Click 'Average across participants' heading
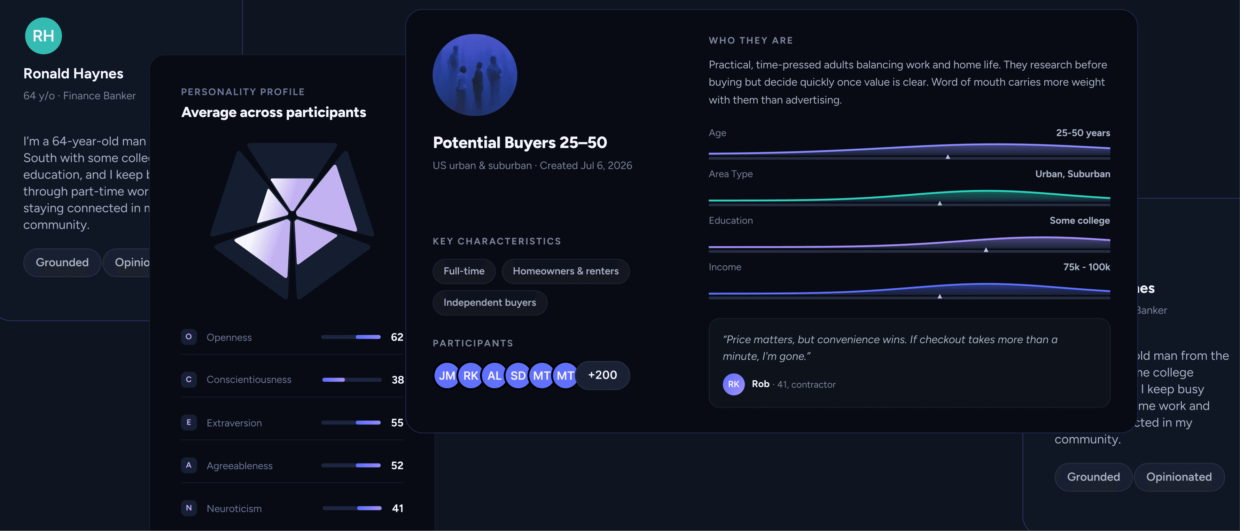1240x531 pixels. (x=273, y=112)
